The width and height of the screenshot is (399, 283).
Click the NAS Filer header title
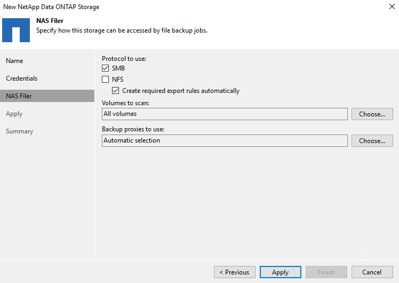point(50,20)
